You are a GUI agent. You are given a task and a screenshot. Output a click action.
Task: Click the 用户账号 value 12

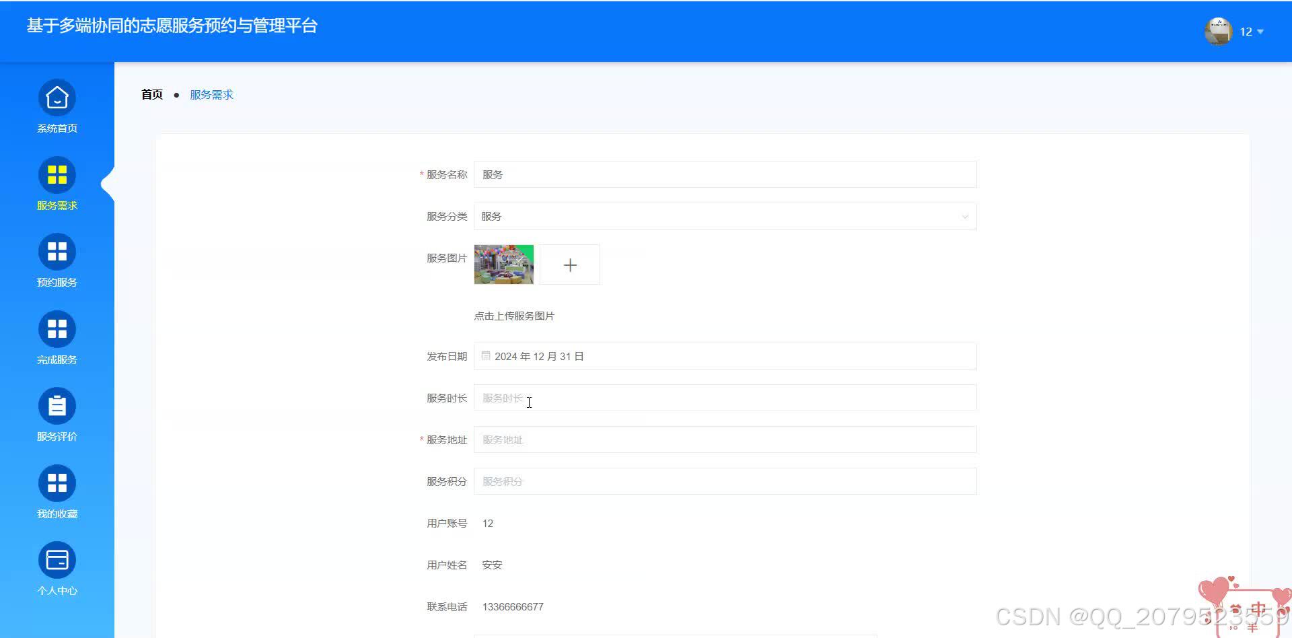point(488,523)
